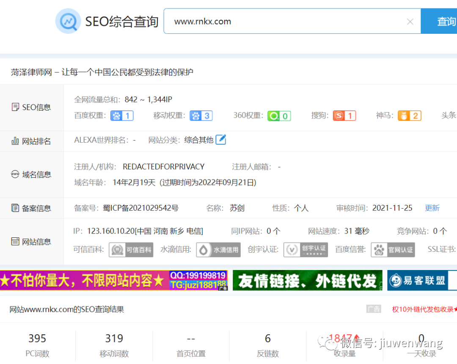Click the 审核时间 2021-11-25 date
Viewport: 457px width, 364px height.
pos(392,208)
